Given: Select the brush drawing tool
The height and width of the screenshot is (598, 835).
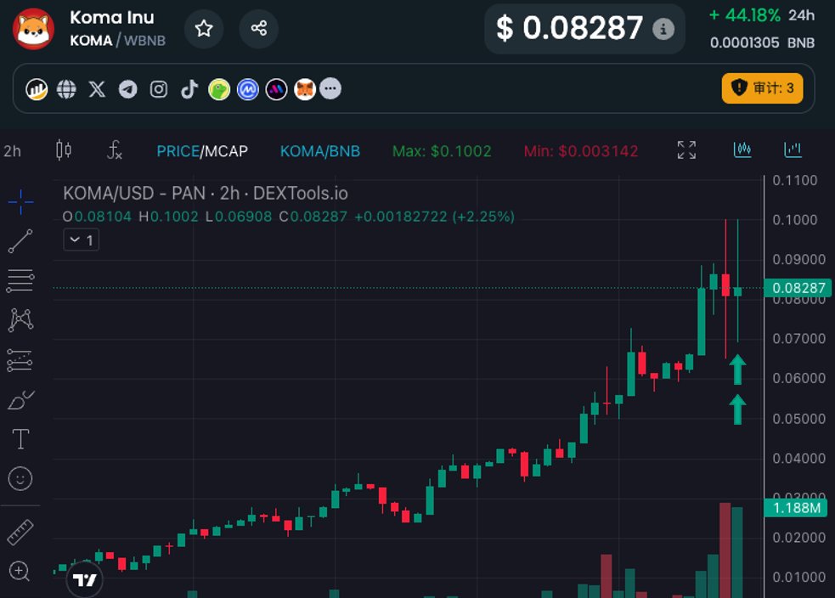Looking at the screenshot, I should [20, 400].
